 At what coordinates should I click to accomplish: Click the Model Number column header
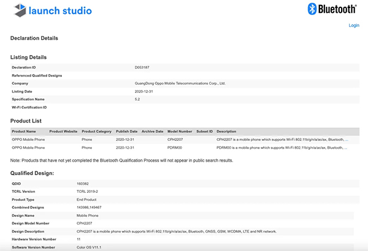point(180,131)
